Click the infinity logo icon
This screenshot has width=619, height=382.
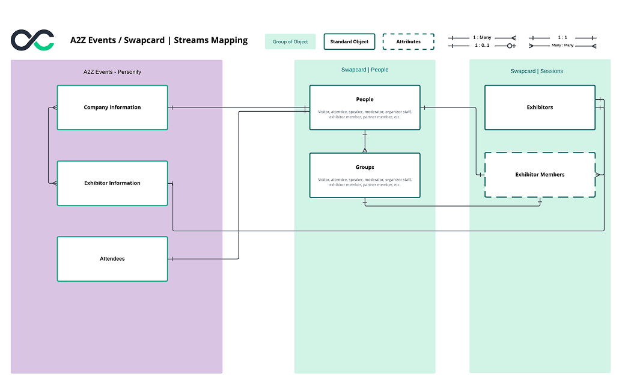(32, 40)
